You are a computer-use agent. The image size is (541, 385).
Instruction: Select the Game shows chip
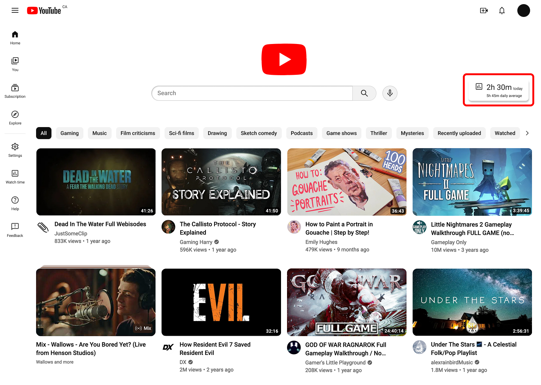[342, 133]
